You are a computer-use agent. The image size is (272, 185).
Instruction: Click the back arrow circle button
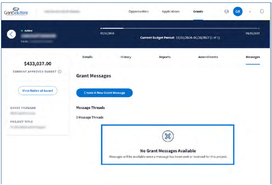pos(12,34)
